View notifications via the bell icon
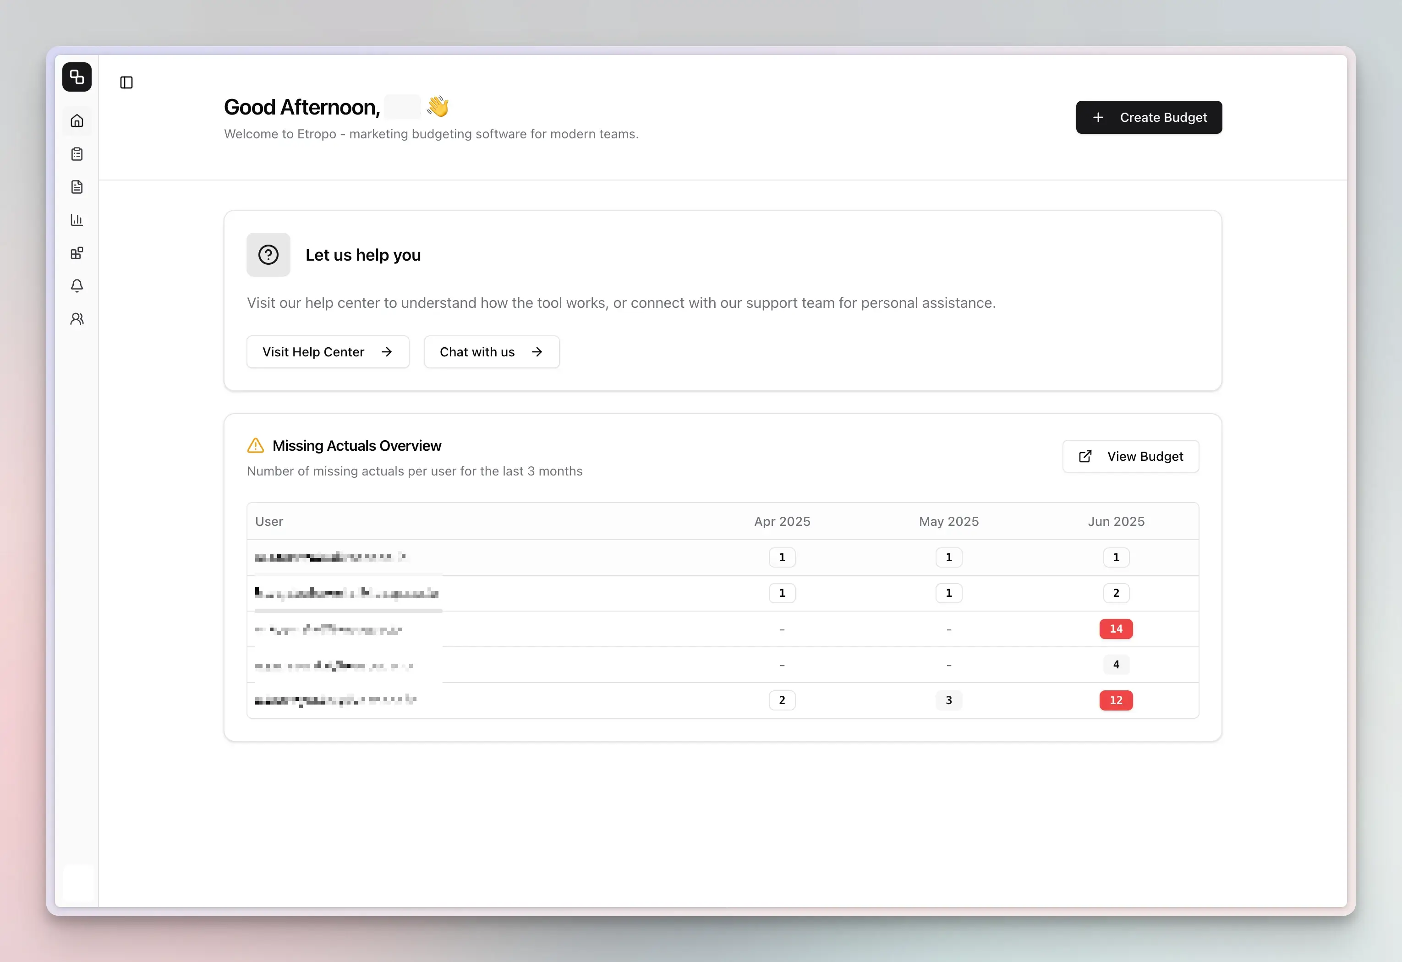1402x962 pixels. click(77, 286)
